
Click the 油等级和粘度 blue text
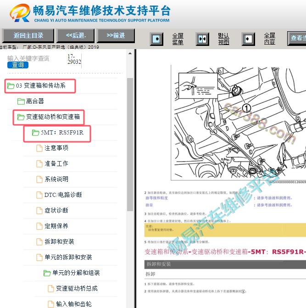156,198
